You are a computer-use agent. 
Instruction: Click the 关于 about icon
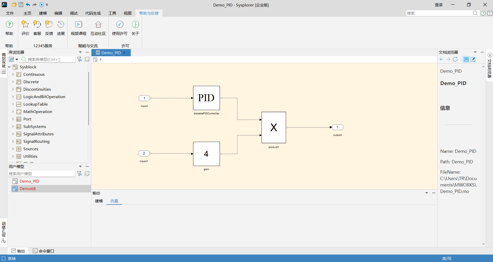tap(135, 24)
